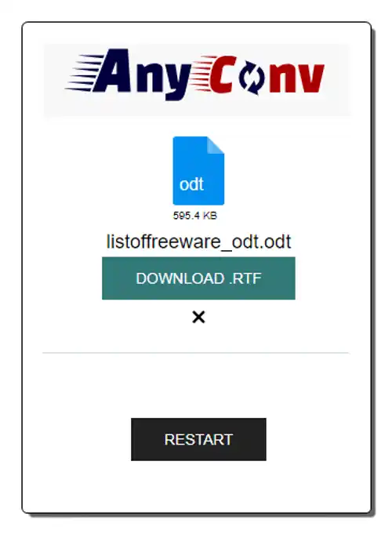Click the AnyConv logo banner
392x534 pixels.
pyautogui.click(x=197, y=80)
